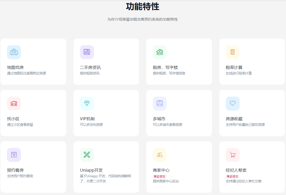Select the shopping cart icon for 经纪人帮卖

(233, 155)
